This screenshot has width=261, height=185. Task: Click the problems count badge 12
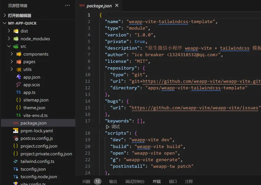(97, 181)
